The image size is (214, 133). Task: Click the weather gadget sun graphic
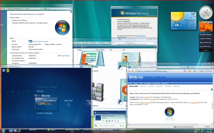click(x=177, y=16)
